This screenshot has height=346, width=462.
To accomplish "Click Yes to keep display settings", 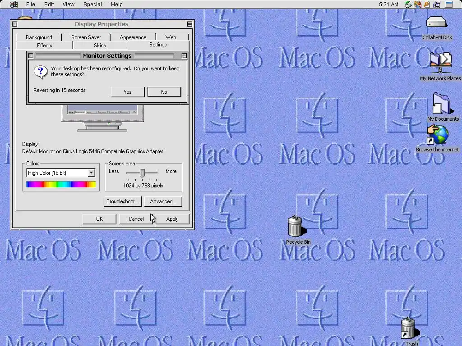I will click(128, 92).
